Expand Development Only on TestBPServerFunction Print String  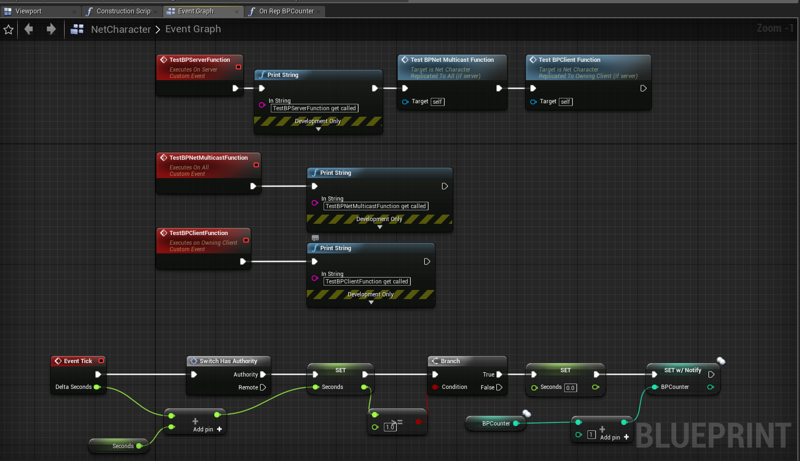pos(318,129)
